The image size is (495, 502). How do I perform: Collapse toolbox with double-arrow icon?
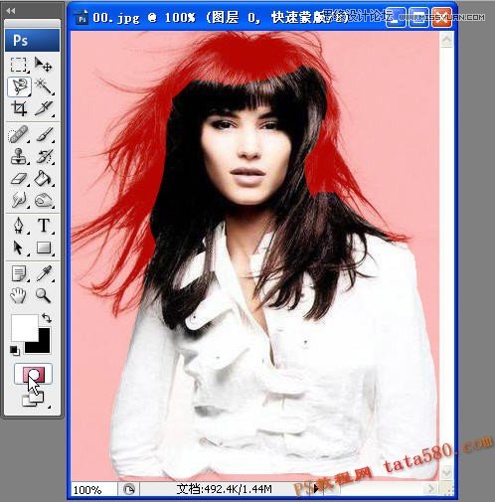coord(10,11)
